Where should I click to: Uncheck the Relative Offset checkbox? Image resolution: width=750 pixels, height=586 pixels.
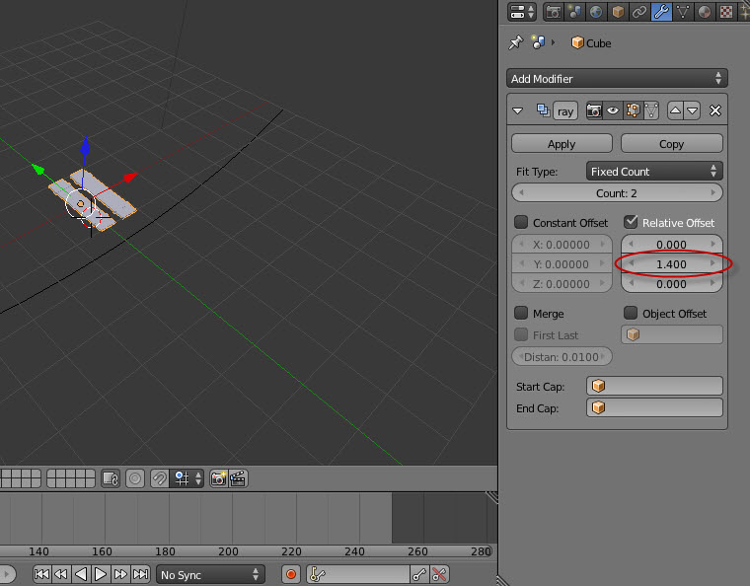pyautogui.click(x=631, y=222)
